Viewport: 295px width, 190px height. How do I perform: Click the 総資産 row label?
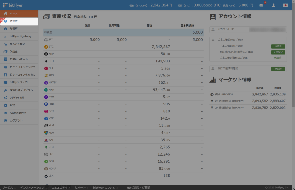48,32
